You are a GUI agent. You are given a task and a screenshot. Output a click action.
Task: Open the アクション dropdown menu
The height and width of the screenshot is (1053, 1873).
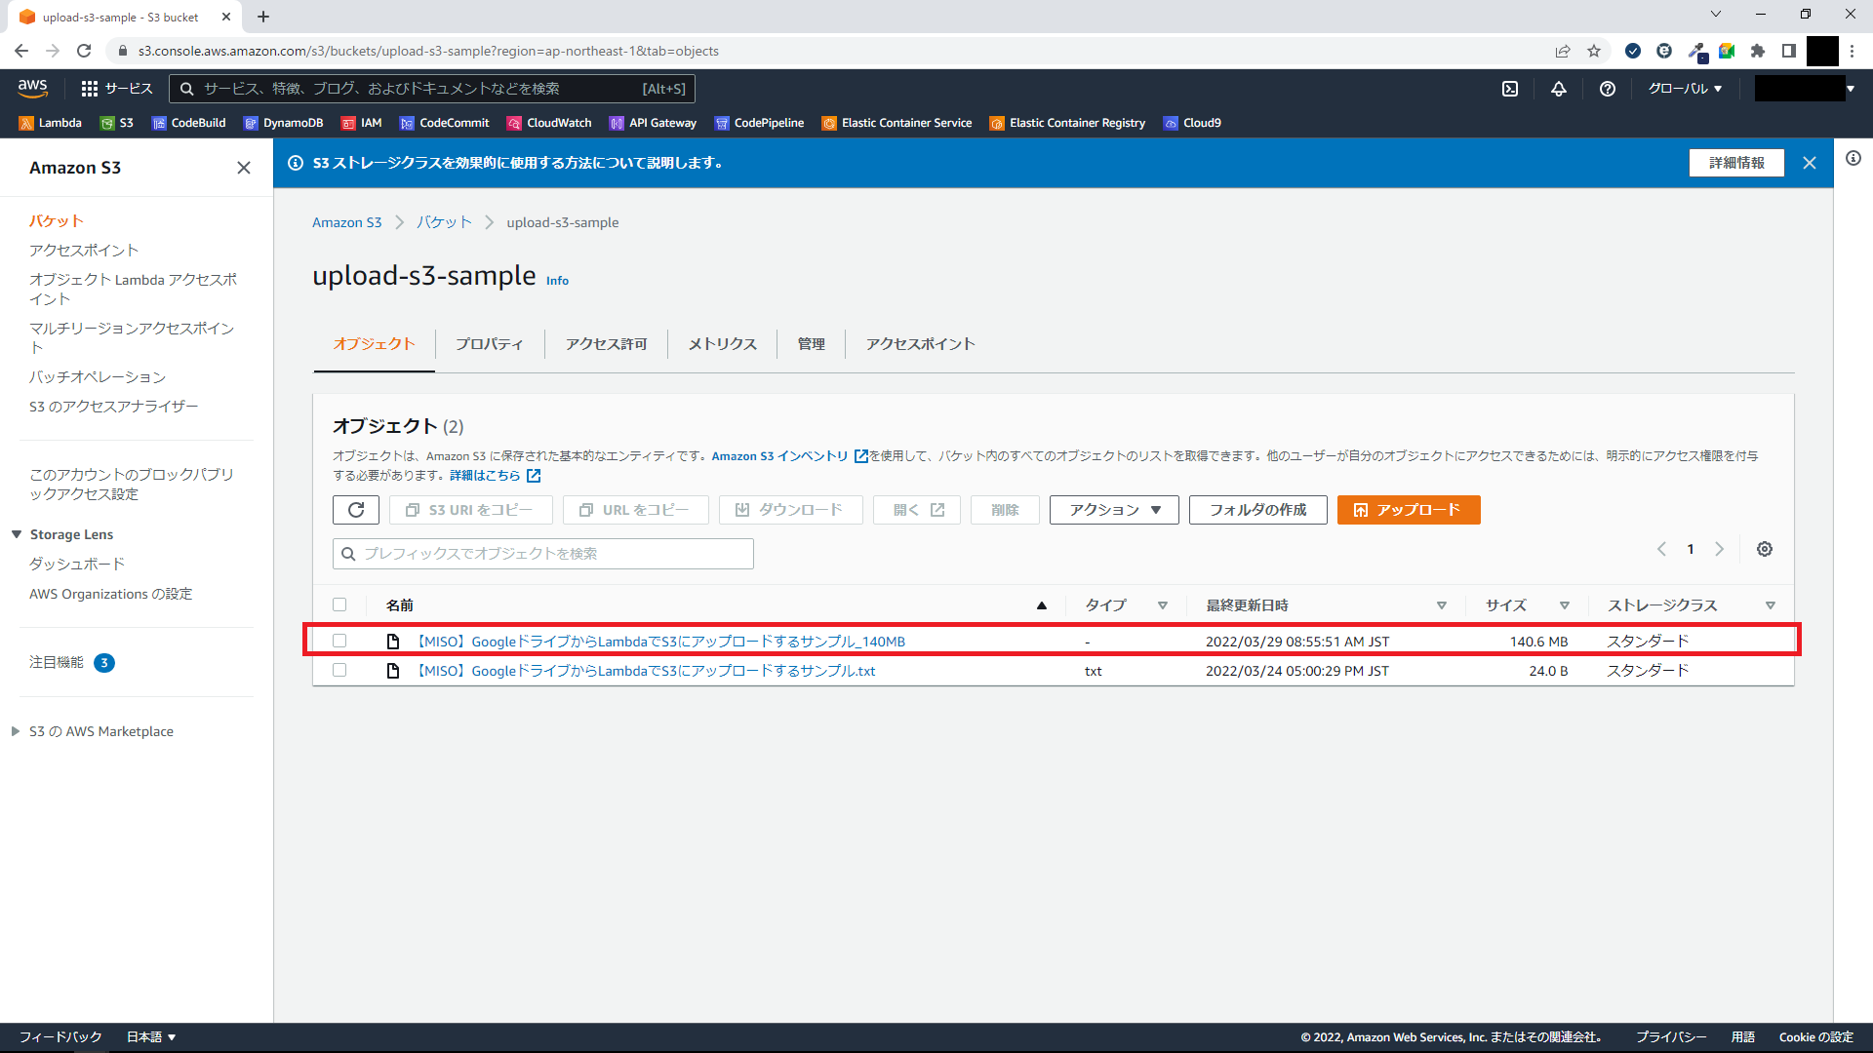point(1114,510)
